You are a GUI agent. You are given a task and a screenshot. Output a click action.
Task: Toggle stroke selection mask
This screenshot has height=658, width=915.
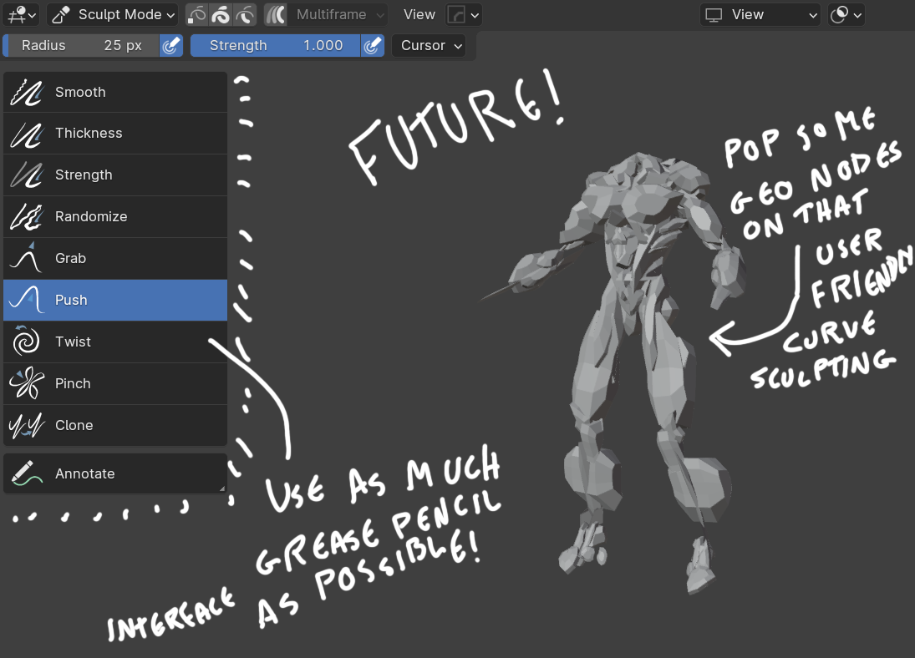coord(221,14)
